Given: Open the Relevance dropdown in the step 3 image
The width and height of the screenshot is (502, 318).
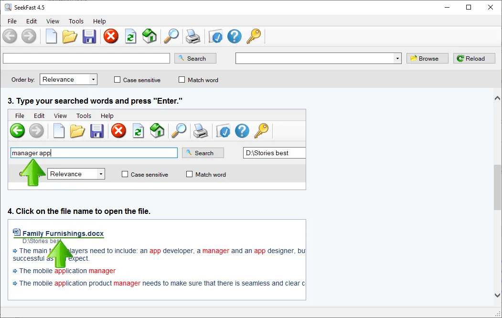Looking at the screenshot, I should 76,174.
